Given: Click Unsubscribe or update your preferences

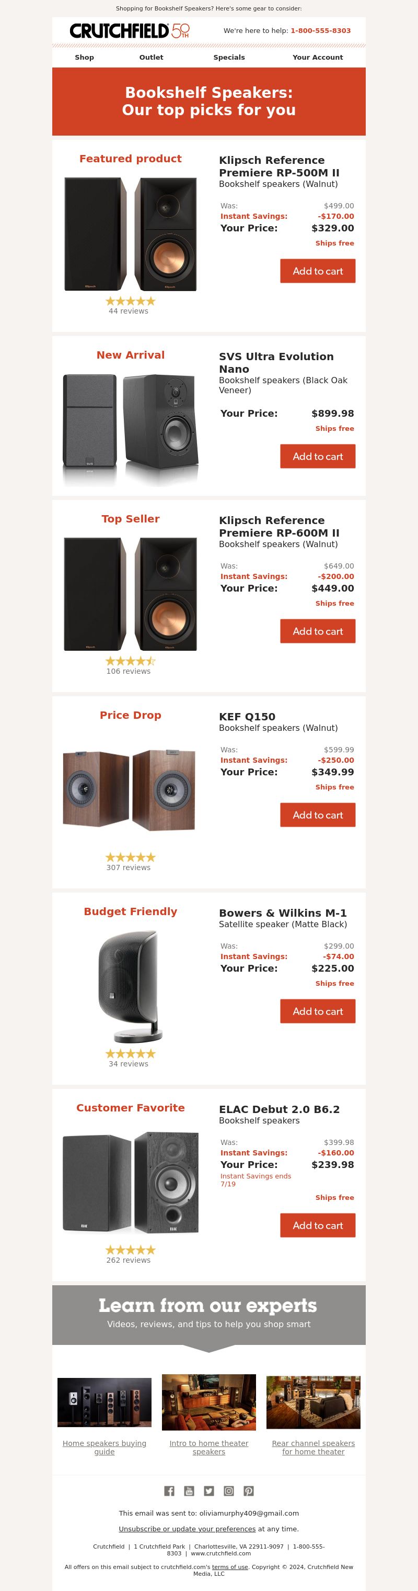Looking at the screenshot, I should pyautogui.click(x=187, y=1529).
